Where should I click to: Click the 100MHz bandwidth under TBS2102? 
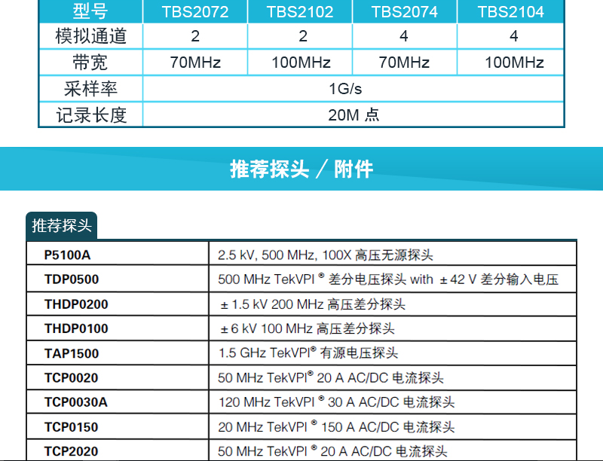[x=301, y=63]
